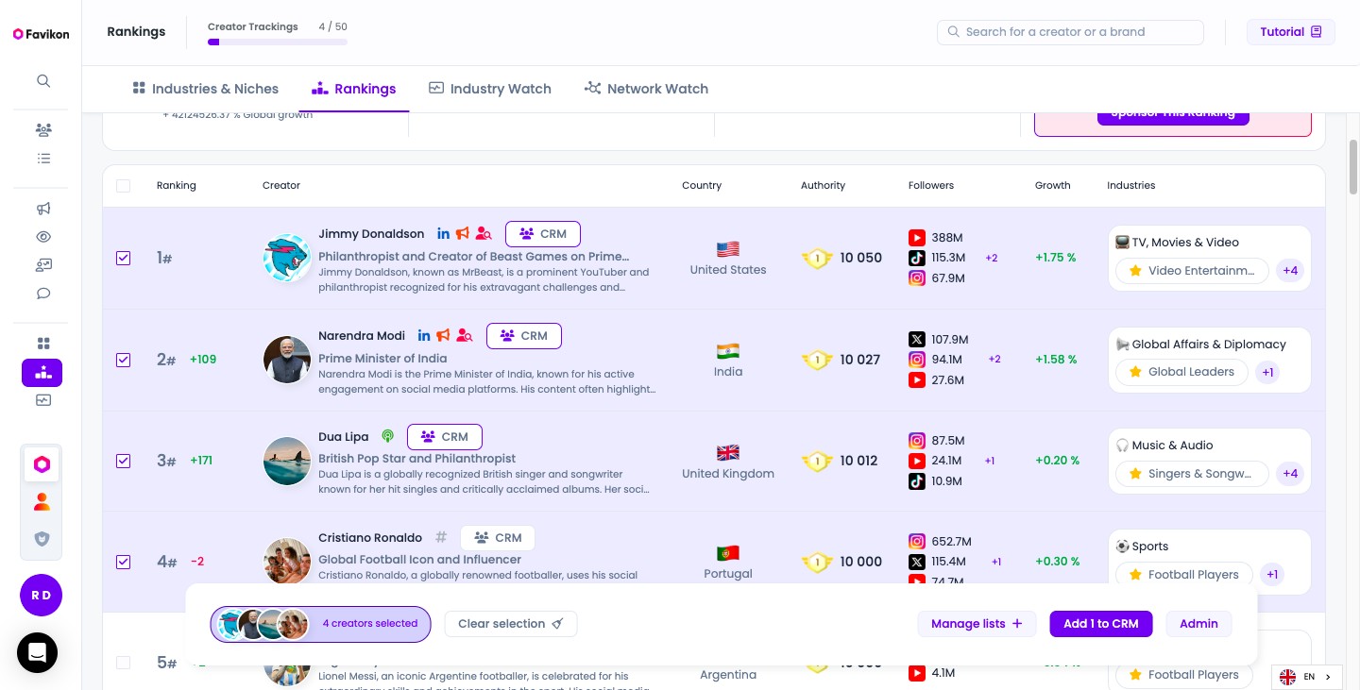Click the Global Leaders industry tag
Viewport: 1360px width, 690px height.
1181,372
